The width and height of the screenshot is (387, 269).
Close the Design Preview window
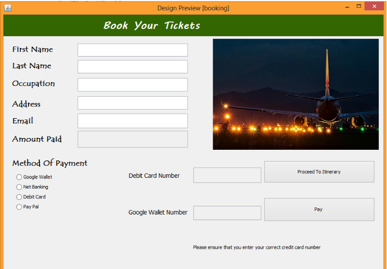pos(374,7)
